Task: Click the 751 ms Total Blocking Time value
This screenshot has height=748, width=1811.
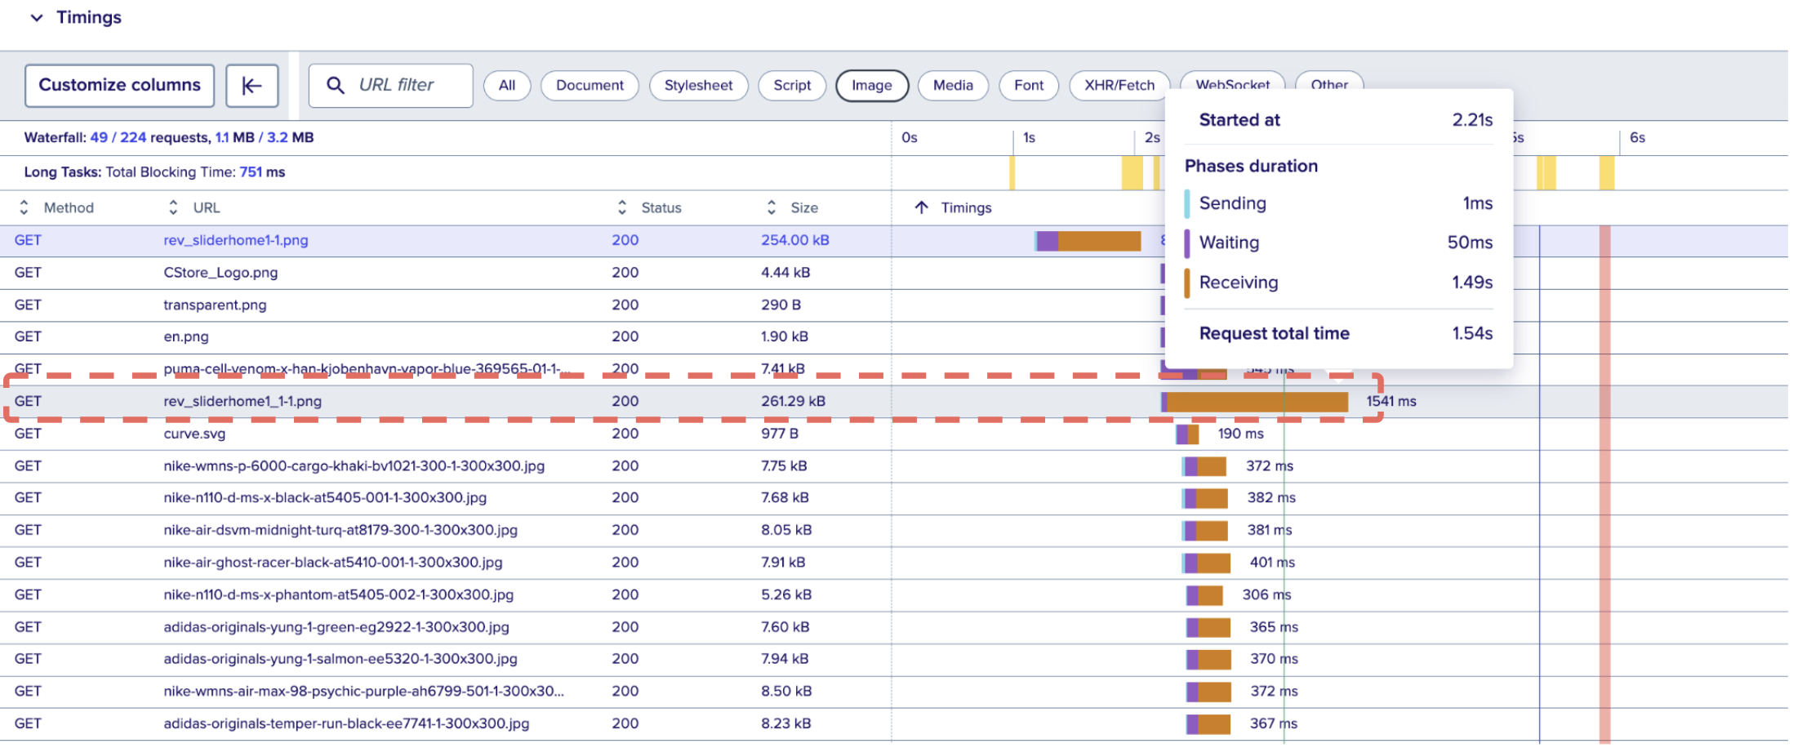Action: 262,172
